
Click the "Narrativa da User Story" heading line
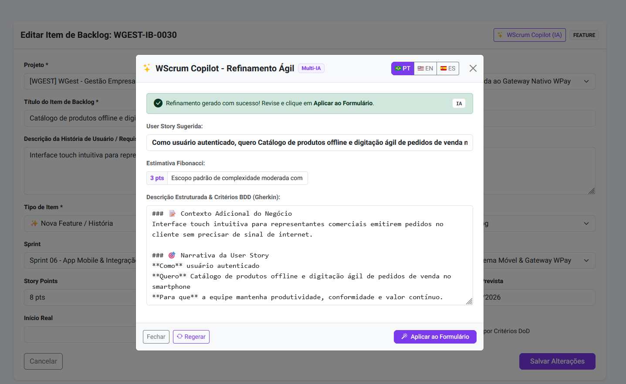210,255
